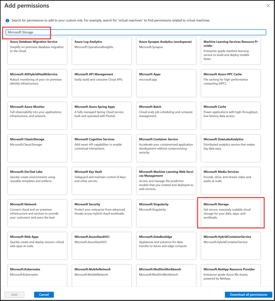The height and width of the screenshot is (301, 275).
Task: Select Microsoft.NetApp Resource Provider card
Action: (x=231, y=275)
